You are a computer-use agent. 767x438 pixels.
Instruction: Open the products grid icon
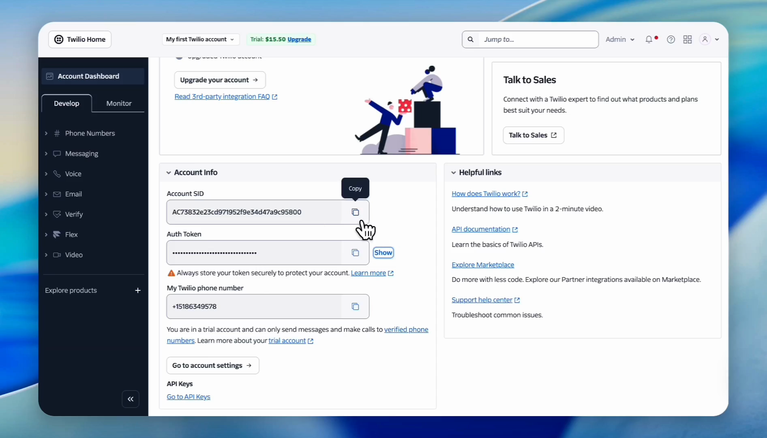point(688,39)
